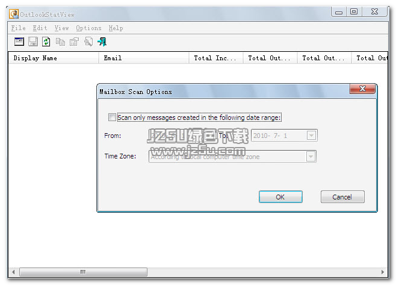396x285 pixels.
Task: Open the Options menu
Action: [x=88, y=28]
